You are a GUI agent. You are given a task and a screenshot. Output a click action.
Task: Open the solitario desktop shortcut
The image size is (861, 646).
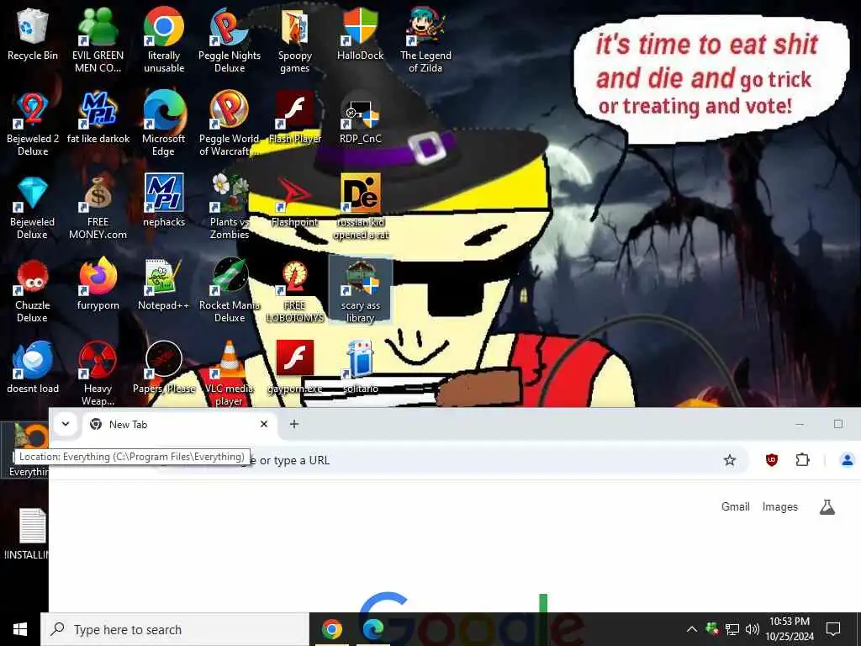point(360,367)
